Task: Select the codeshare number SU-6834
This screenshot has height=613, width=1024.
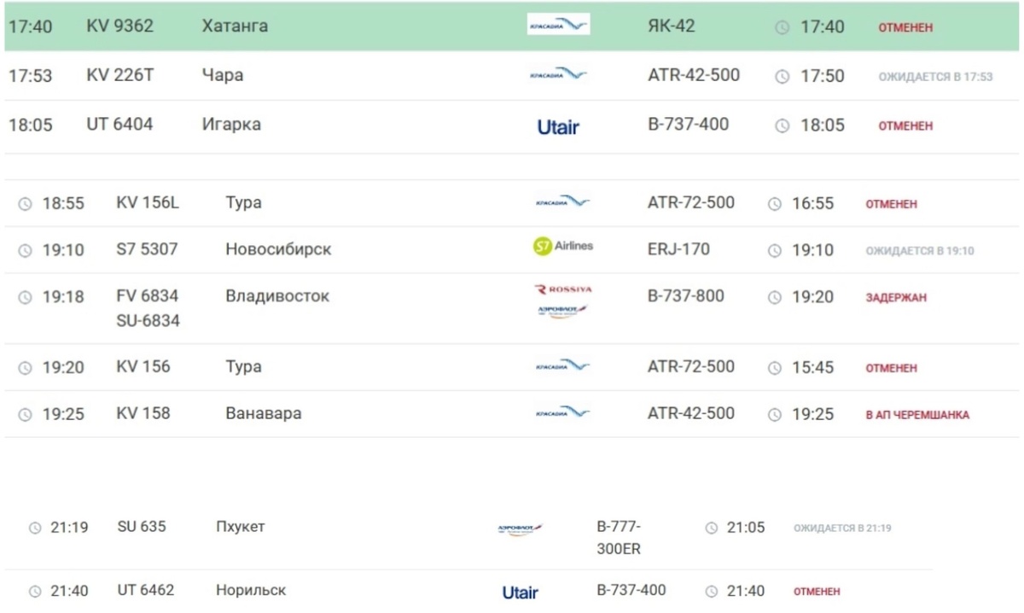Action: pyautogui.click(x=148, y=321)
